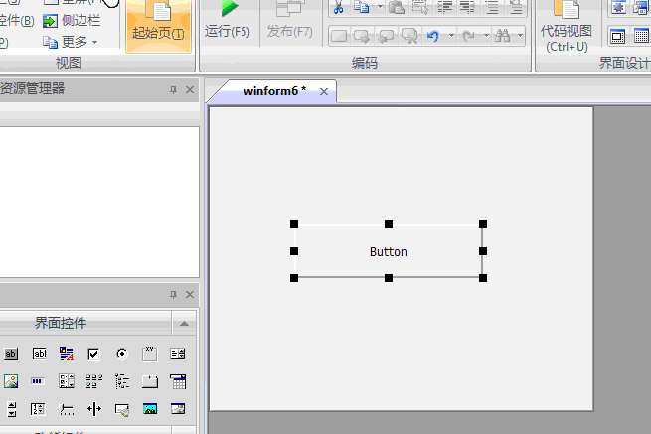Click the Button's bottom-right resize handle

tap(483, 278)
